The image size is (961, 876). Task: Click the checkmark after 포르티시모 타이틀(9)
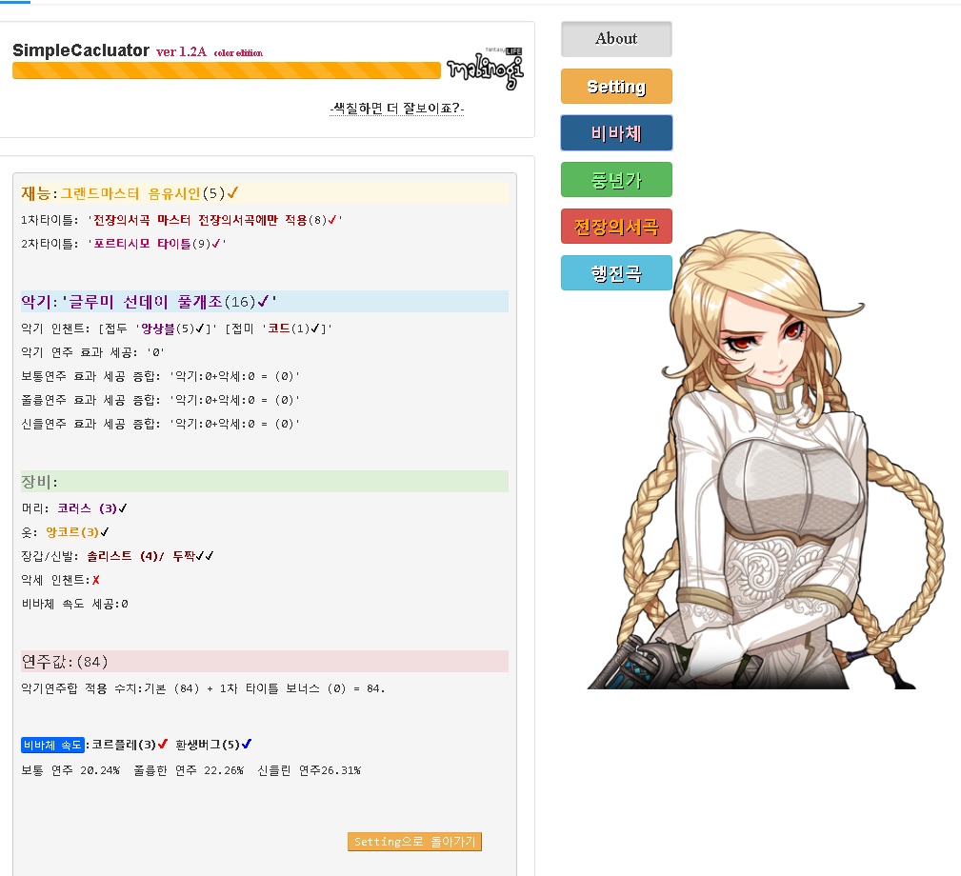point(216,244)
